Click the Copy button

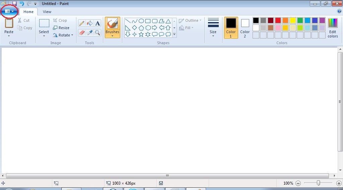[x=25, y=28]
